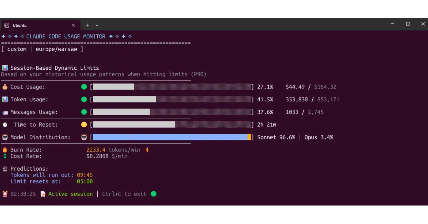Click the 'Session-Based Dynamic Limits' heading
Screen dimensions: 428x224
click(x=55, y=68)
